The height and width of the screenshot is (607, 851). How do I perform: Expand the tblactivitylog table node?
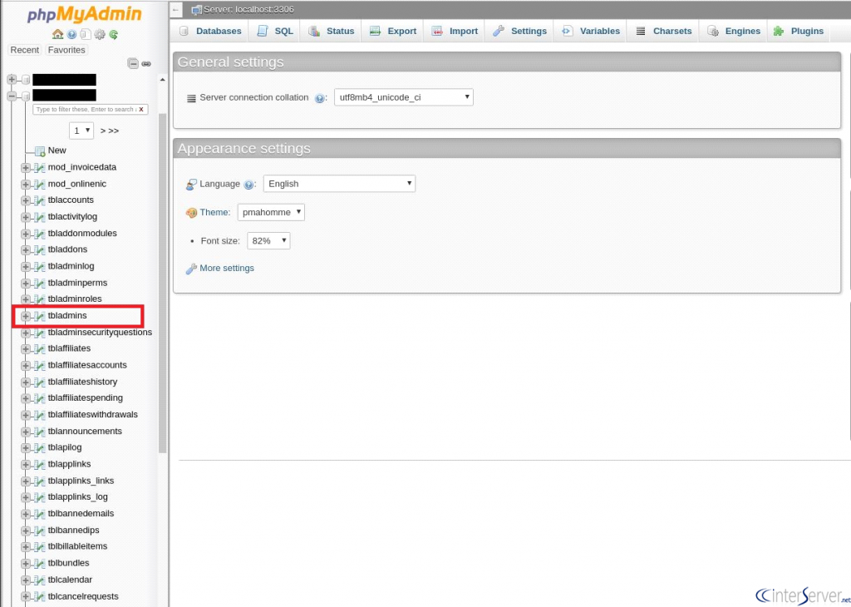pyautogui.click(x=26, y=217)
